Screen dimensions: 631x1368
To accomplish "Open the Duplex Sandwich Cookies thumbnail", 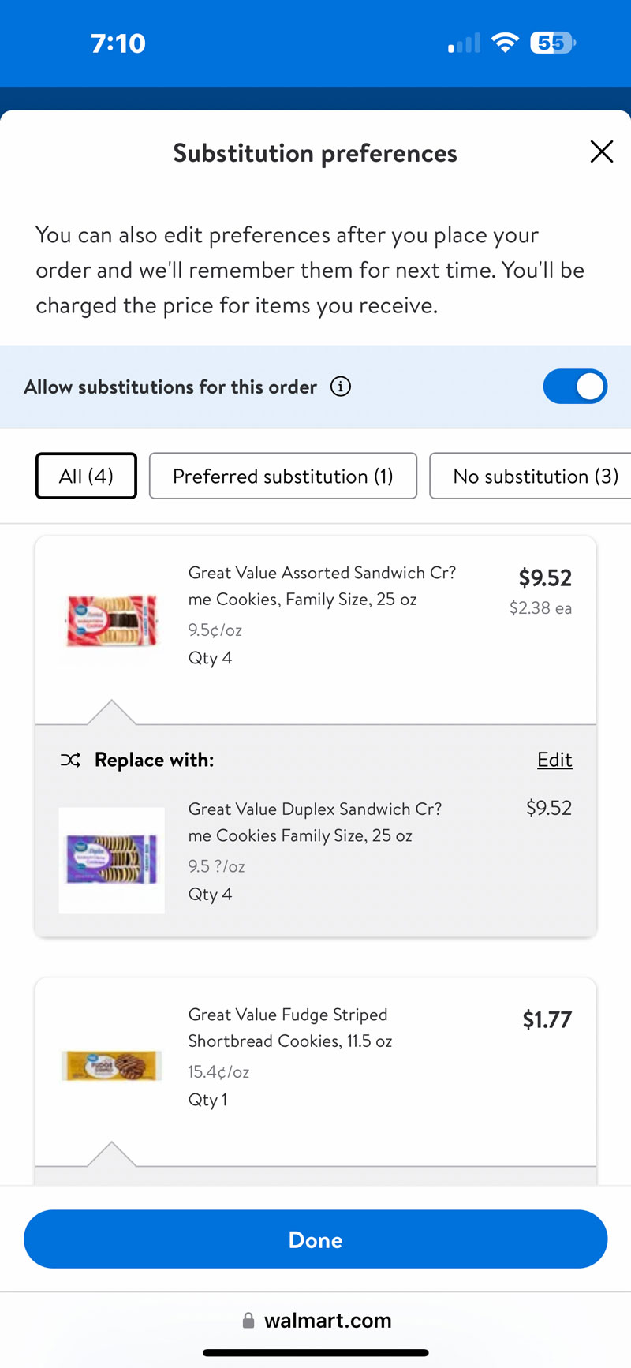I will (112, 859).
